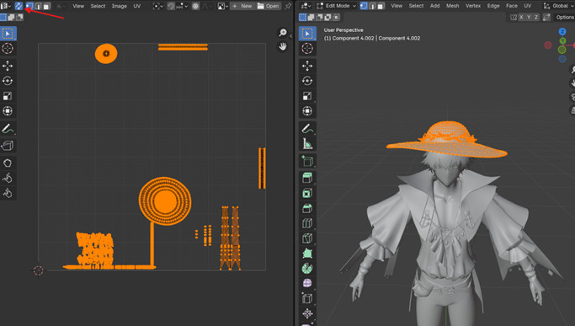Image resolution: width=575 pixels, height=326 pixels.
Task: Toggle X axis mirror
Action: pos(521,17)
